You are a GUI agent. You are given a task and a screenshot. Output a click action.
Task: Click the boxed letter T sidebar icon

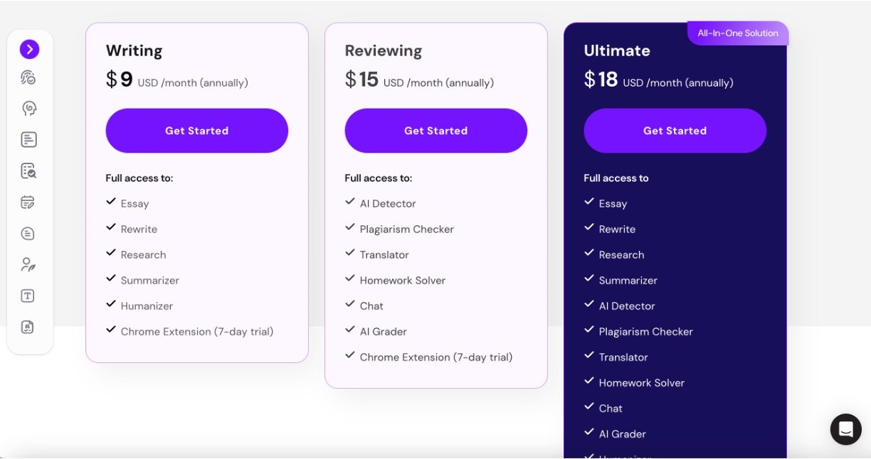[28, 296]
